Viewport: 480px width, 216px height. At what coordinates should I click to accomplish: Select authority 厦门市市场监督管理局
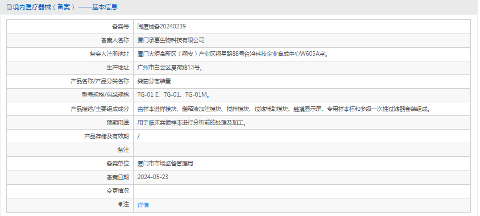click(x=165, y=164)
